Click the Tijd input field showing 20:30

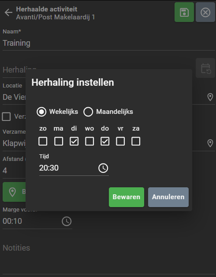(x=67, y=168)
